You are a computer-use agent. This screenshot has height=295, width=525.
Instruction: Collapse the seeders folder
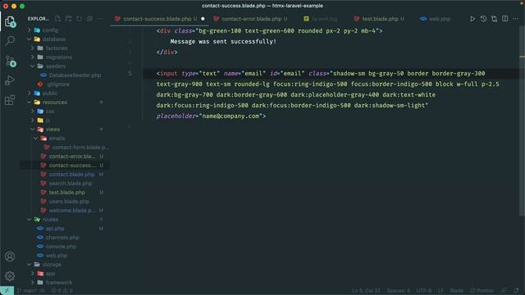[56, 66]
